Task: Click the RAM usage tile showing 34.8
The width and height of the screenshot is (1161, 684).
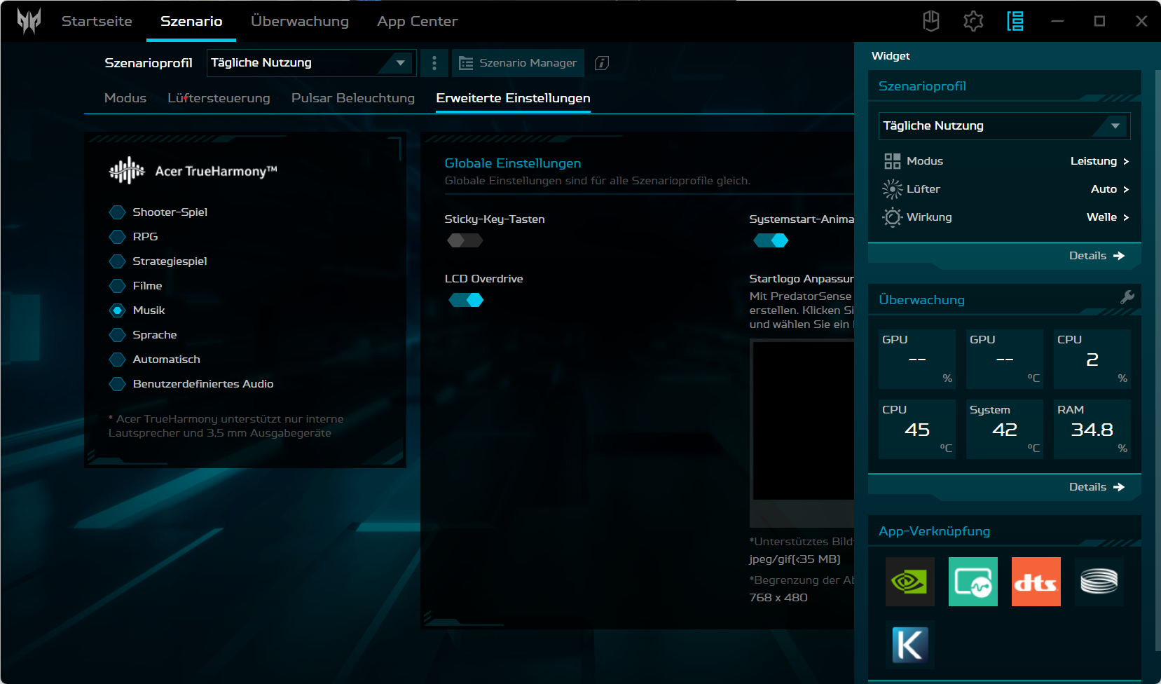Action: (x=1092, y=429)
